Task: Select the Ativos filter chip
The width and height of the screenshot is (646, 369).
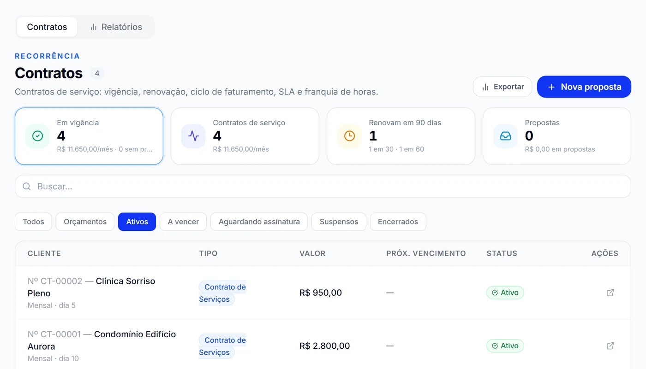Action: (137, 222)
